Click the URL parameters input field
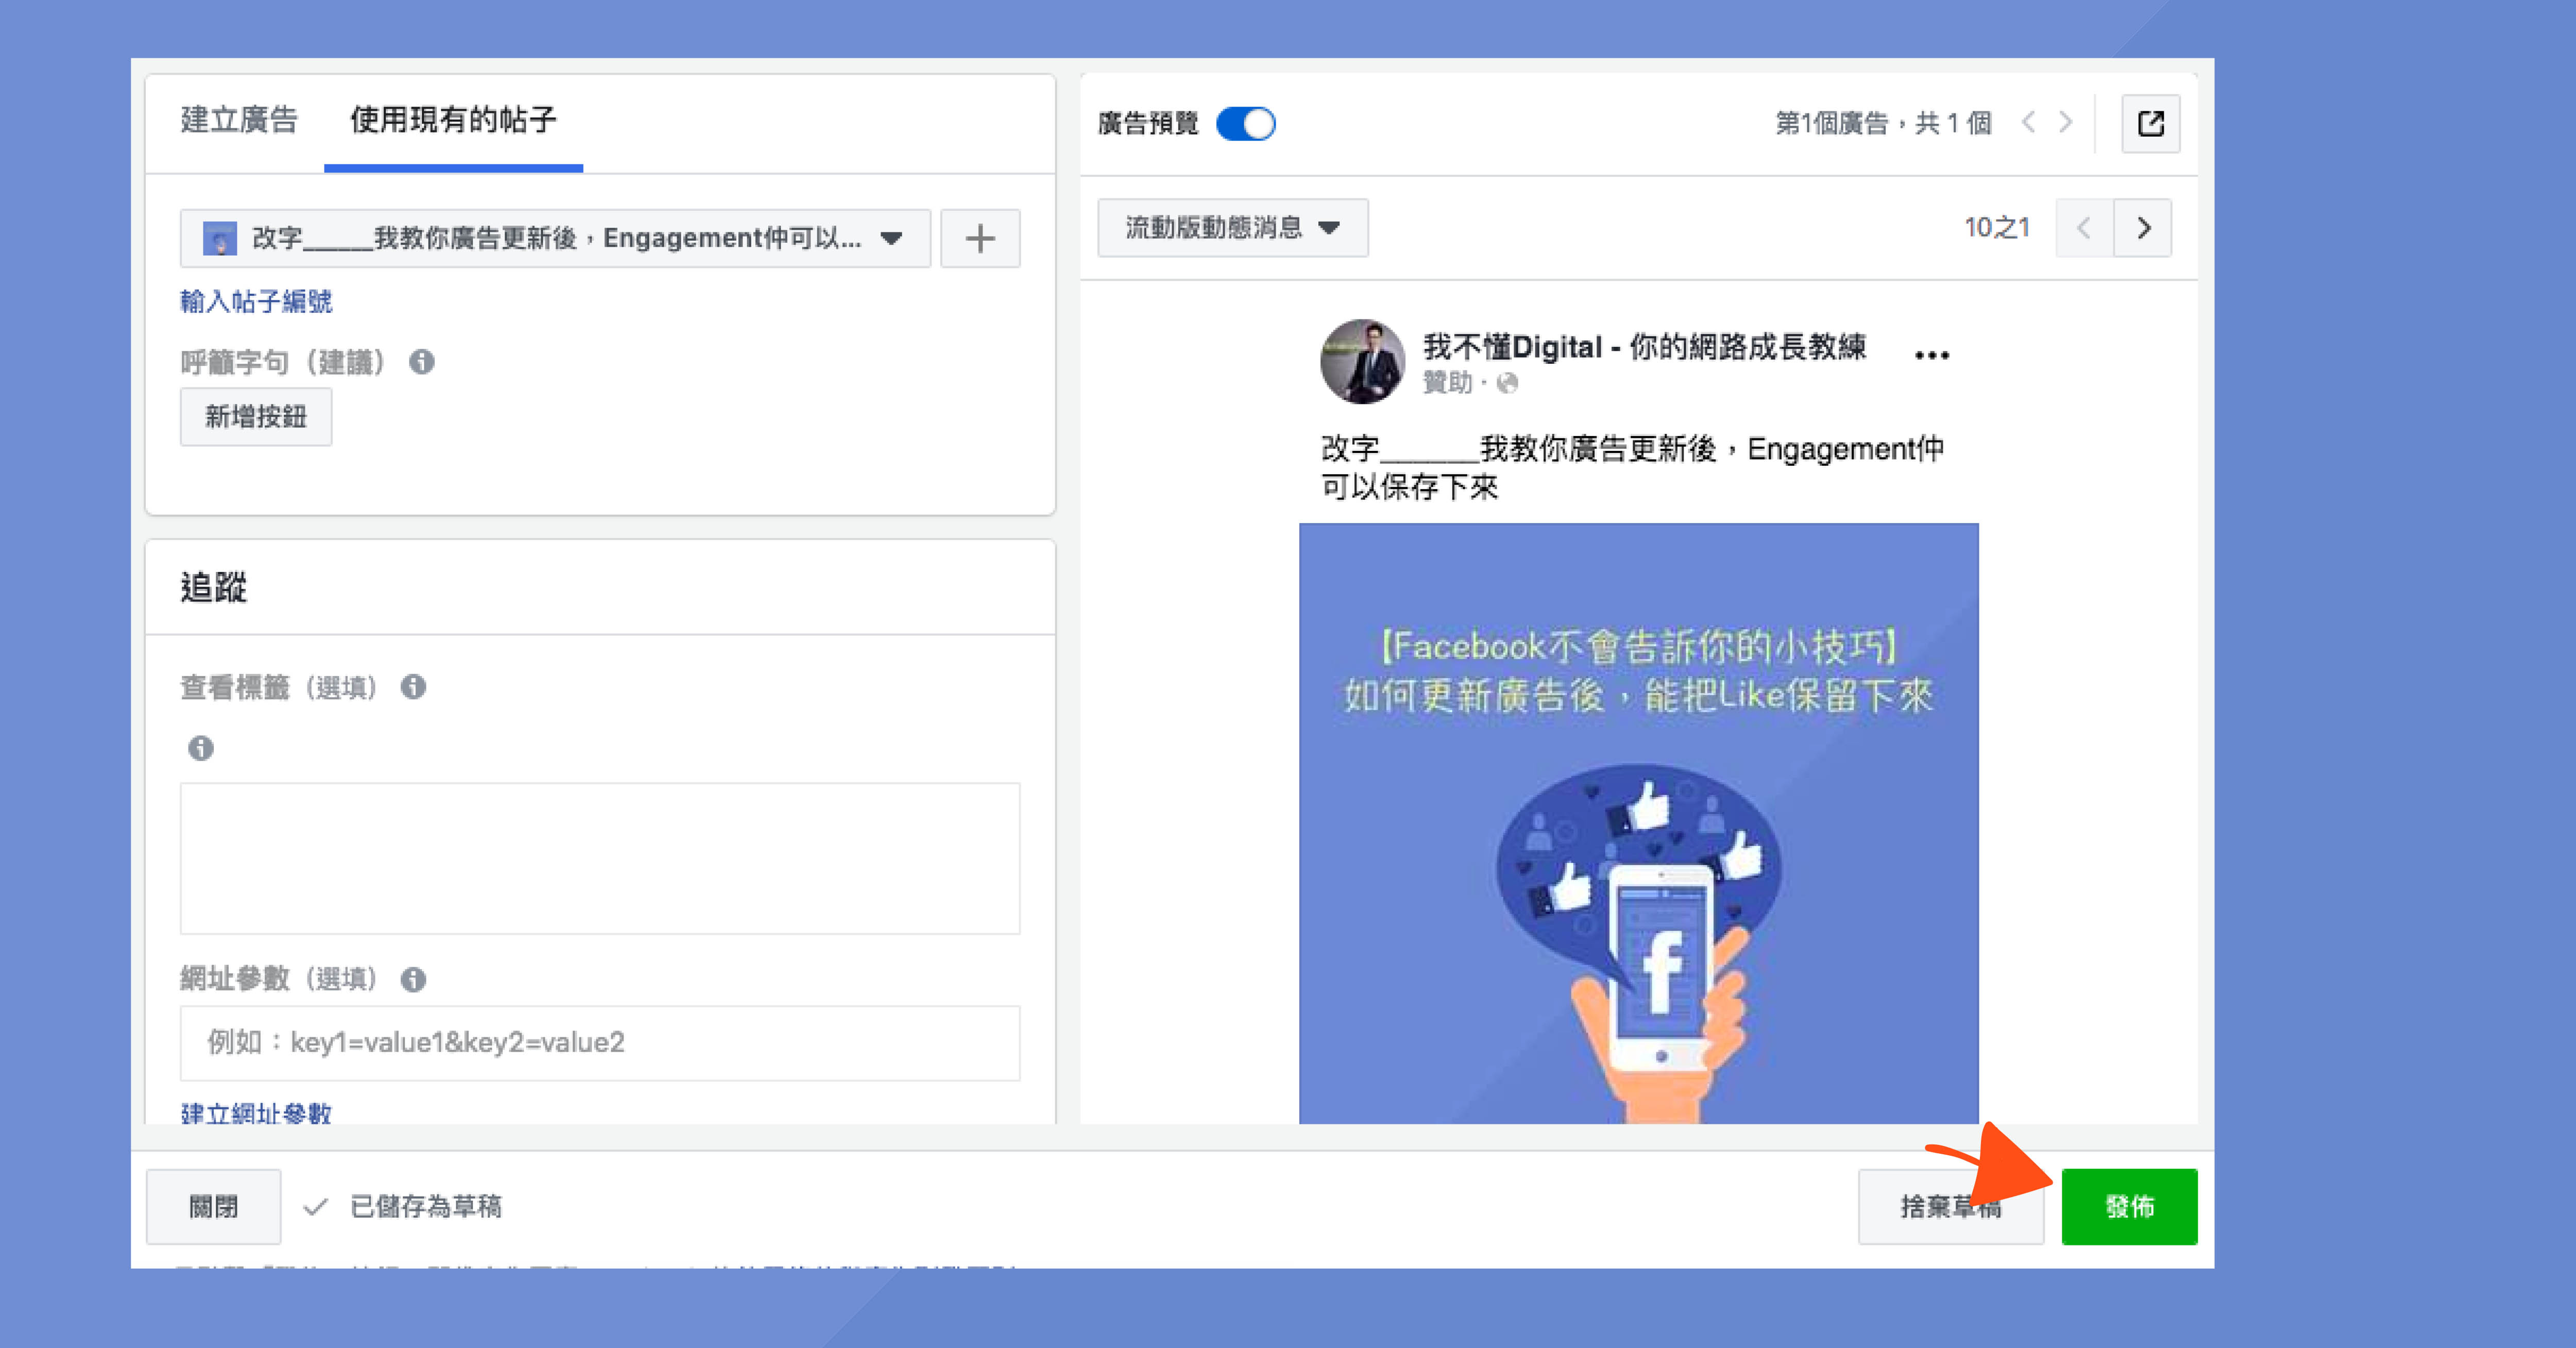2576x1348 pixels. click(600, 1043)
